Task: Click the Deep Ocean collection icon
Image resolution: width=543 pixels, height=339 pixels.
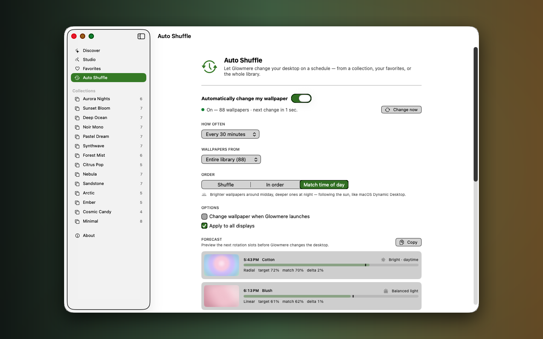Action: 77,118
